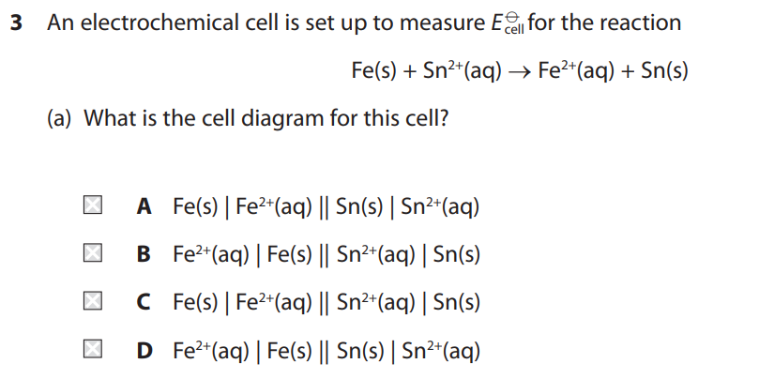
Task: Tick the checkbox for option C
Action: coord(87,303)
